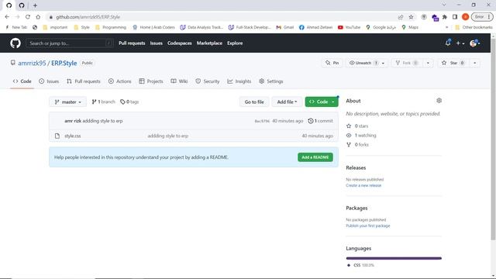This screenshot has height=279, width=496.
Task: Open the master branch dropdown
Action: pyautogui.click(x=67, y=102)
